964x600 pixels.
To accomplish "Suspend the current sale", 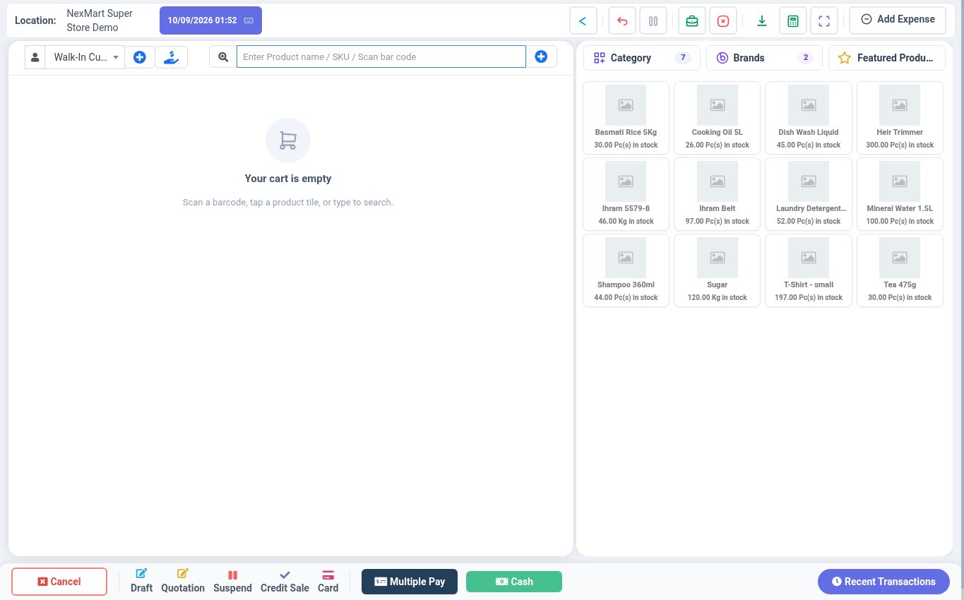I will 232,580.
